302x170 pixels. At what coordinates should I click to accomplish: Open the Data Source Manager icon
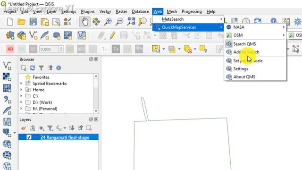click(10, 36)
